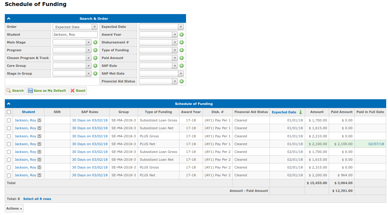Click green sort arrow on Expected Date column
Viewport: 388px width, 215px height.
(x=300, y=112)
